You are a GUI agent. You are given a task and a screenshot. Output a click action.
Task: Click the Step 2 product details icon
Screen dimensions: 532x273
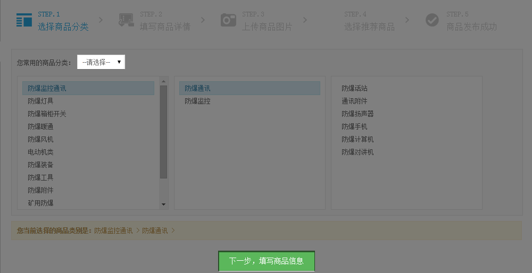126,20
